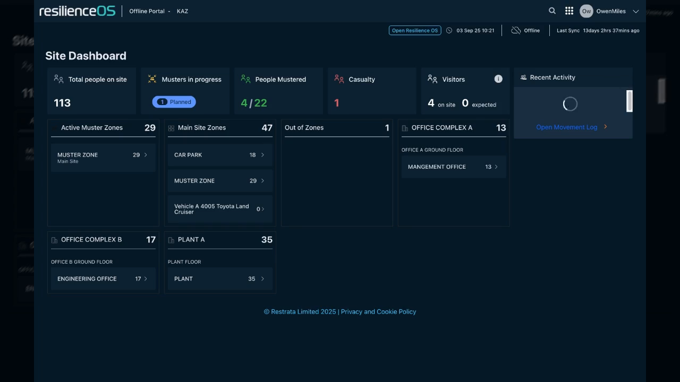Click the Total people on site card
680x382 pixels.
[91, 91]
